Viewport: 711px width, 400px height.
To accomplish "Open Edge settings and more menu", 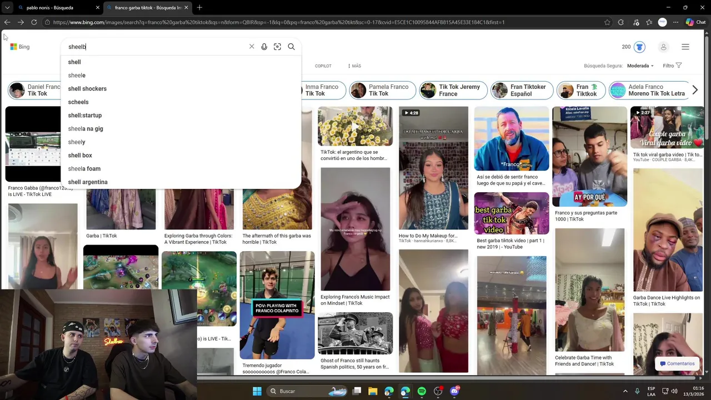I will click(675, 22).
